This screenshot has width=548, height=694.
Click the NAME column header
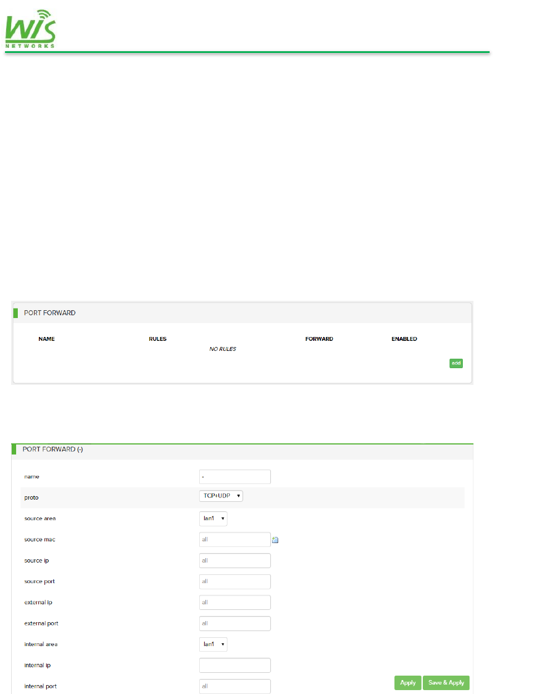(x=47, y=339)
